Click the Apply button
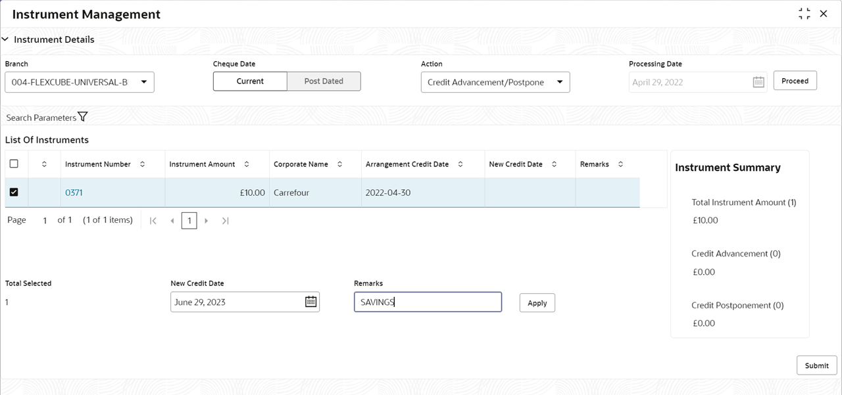842x395 pixels. coord(537,303)
